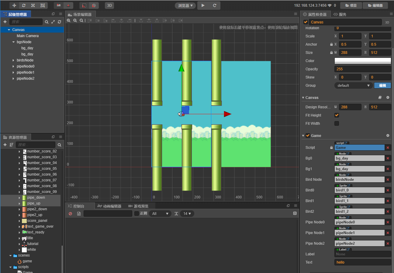Click the search icon in 资源管理器
The height and width of the screenshot is (273, 394).
tap(60, 145)
